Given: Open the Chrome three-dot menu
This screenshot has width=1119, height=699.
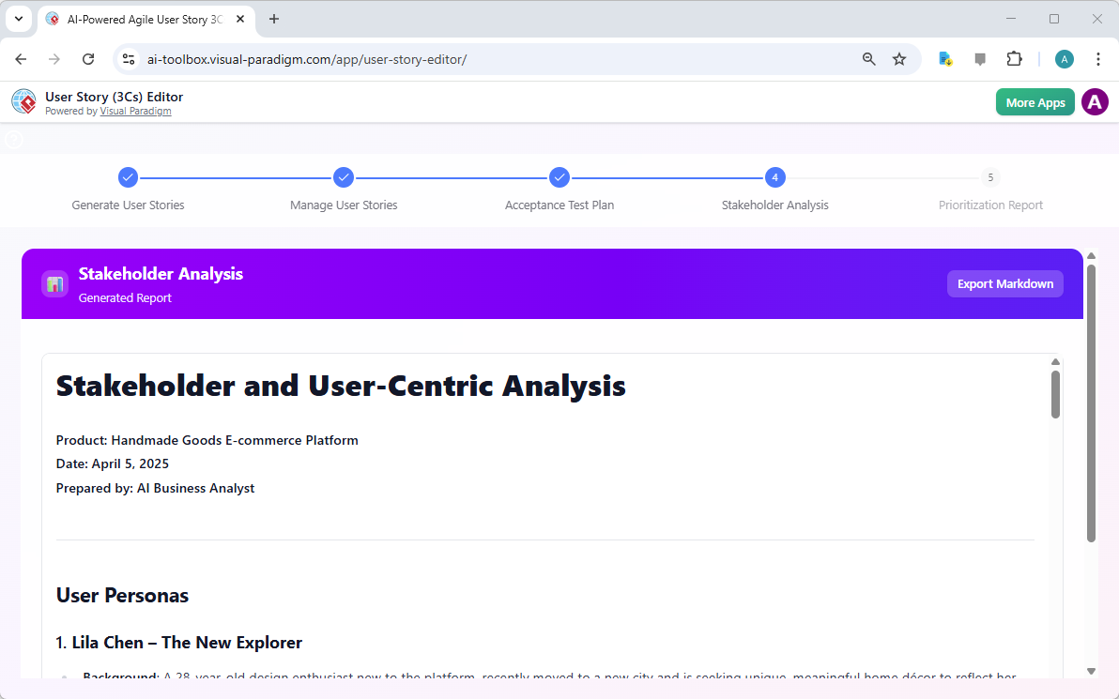Looking at the screenshot, I should (x=1098, y=58).
